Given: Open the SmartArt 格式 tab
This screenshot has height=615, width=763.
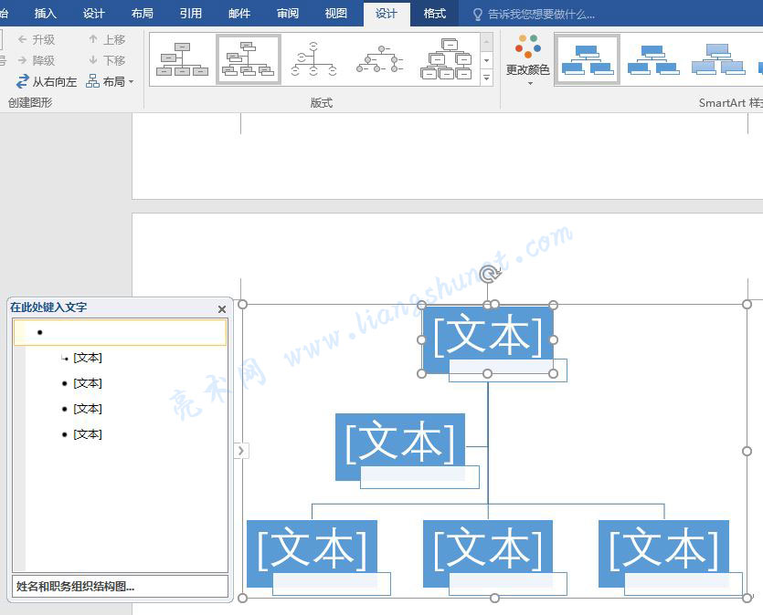Looking at the screenshot, I should click(435, 14).
